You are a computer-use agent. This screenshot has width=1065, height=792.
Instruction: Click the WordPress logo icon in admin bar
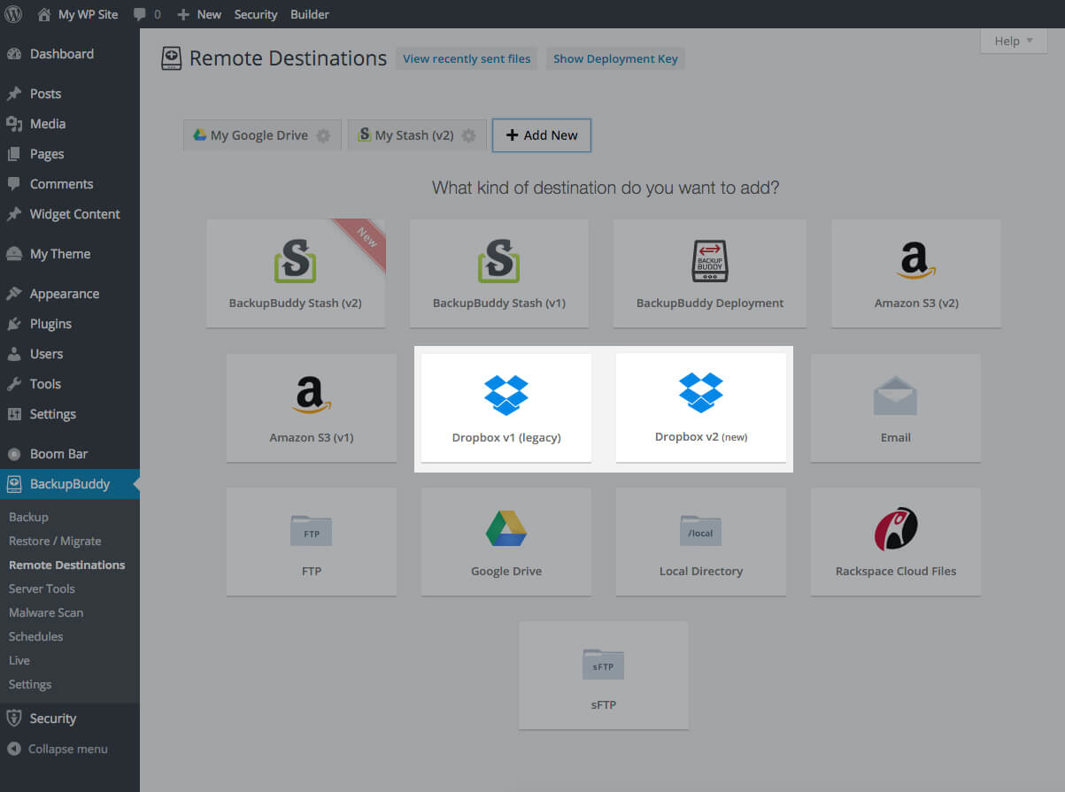pyautogui.click(x=13, y=14)
